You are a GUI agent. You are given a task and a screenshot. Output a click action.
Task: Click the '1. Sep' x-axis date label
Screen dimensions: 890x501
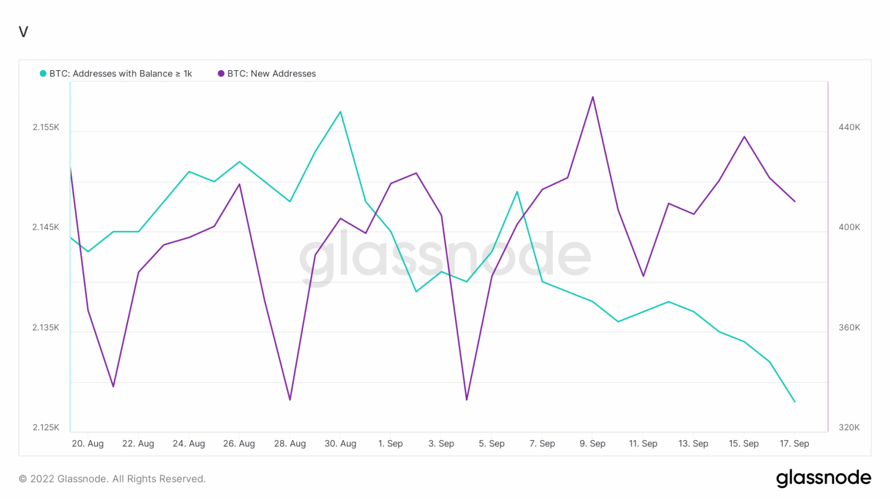click(390, 444)
